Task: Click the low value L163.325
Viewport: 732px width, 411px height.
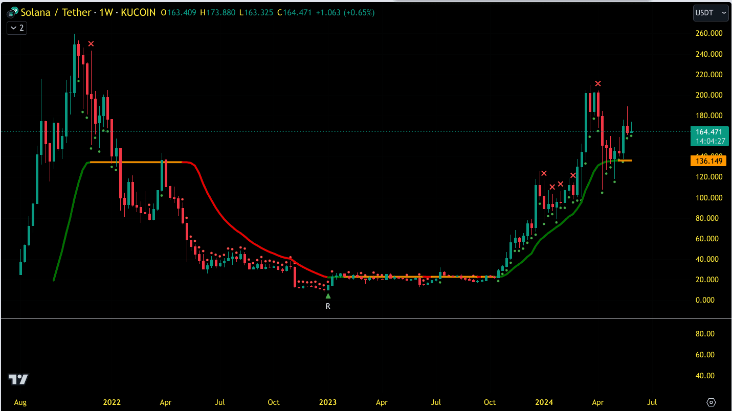Action: pos(257,13)
